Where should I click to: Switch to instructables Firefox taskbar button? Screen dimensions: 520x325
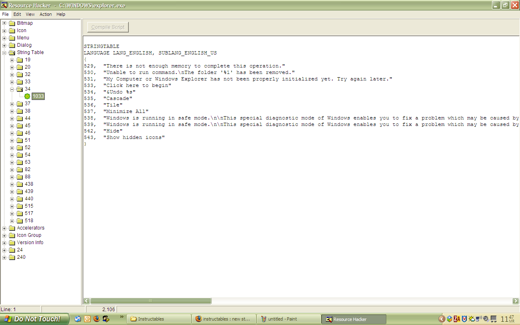223,319
